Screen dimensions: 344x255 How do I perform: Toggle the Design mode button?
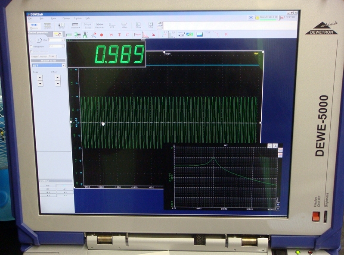(58, 35)
